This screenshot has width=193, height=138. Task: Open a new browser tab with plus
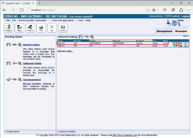click(40, 3)
